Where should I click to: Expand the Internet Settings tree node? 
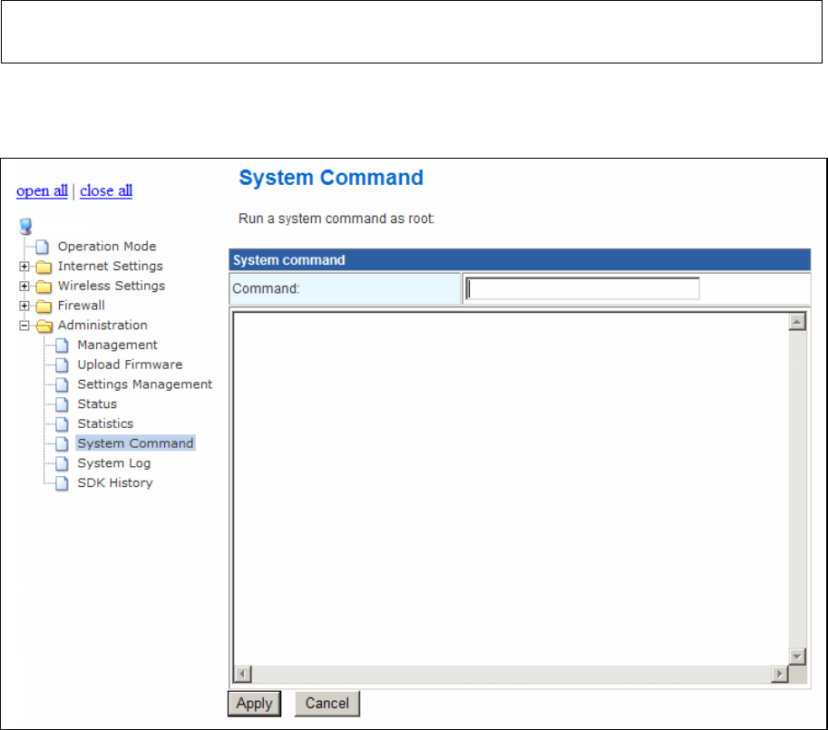coord(24,267)
